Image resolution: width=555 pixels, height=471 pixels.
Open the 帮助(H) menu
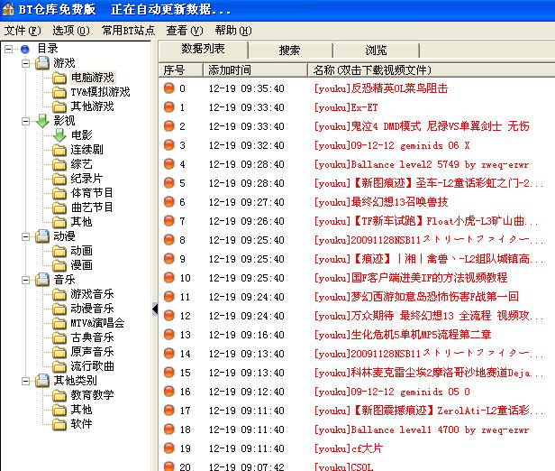[233, 31]
